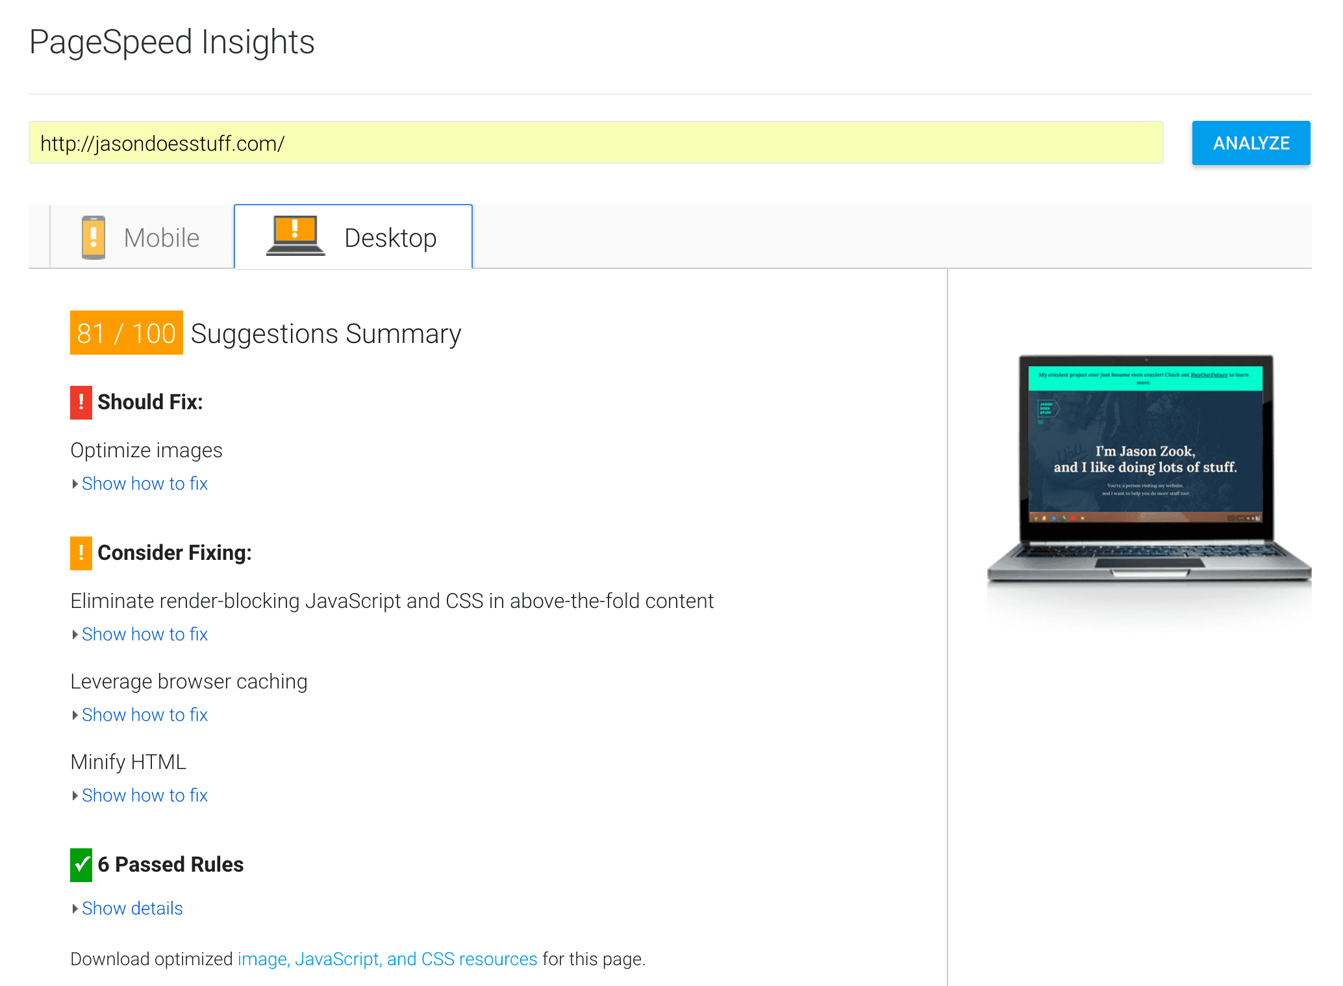Image resolution: width=1343 pixels, height=986 pixels.
Task: Click the disclosure arrow beside Show details
Action: tap(75, 909)
